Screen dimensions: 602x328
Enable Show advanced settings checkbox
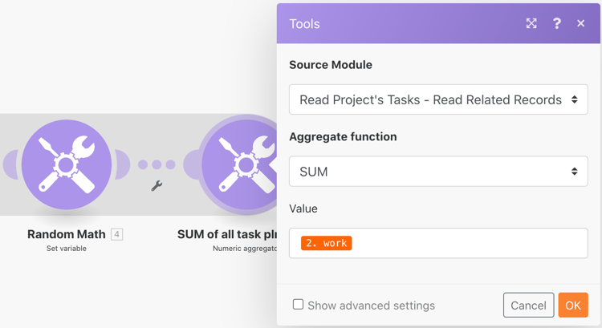(298, 305)
